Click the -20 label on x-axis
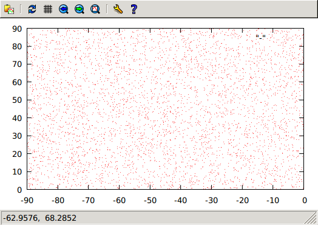This screenshot has height=225, width=318. click(242, 201)
